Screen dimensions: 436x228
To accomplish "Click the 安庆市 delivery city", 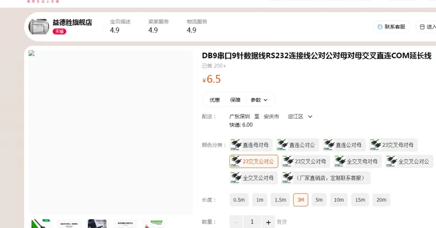I will [x=271, y=117].
